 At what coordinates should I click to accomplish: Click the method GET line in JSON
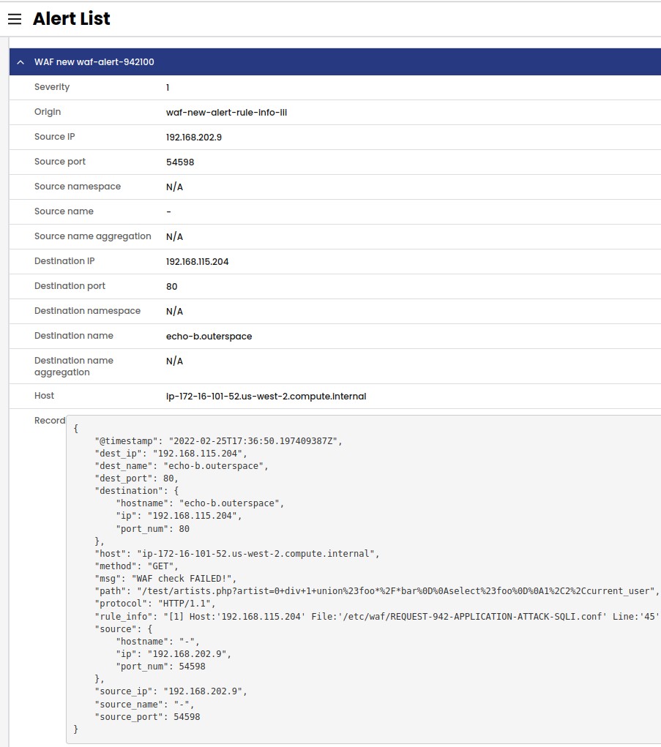click(x=136, y=566)
